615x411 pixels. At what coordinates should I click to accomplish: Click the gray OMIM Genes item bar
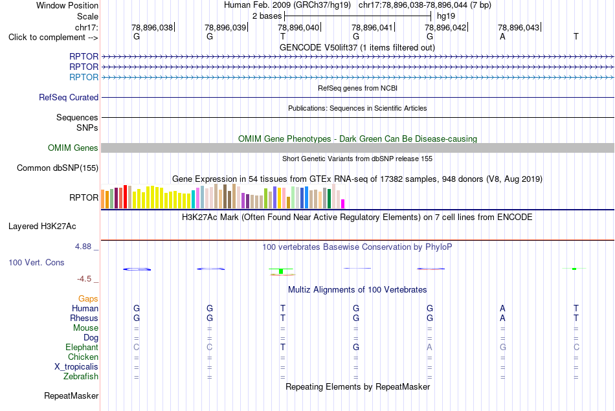click(x=357, y=148)
